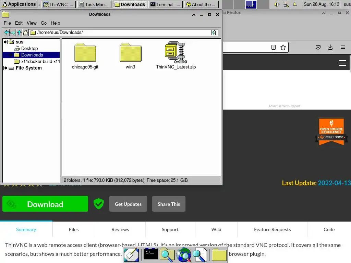The height and width of the screenshot is (263, 351).
Task: Open the Feature Requests tab
Action: click(x=273, y=229)
